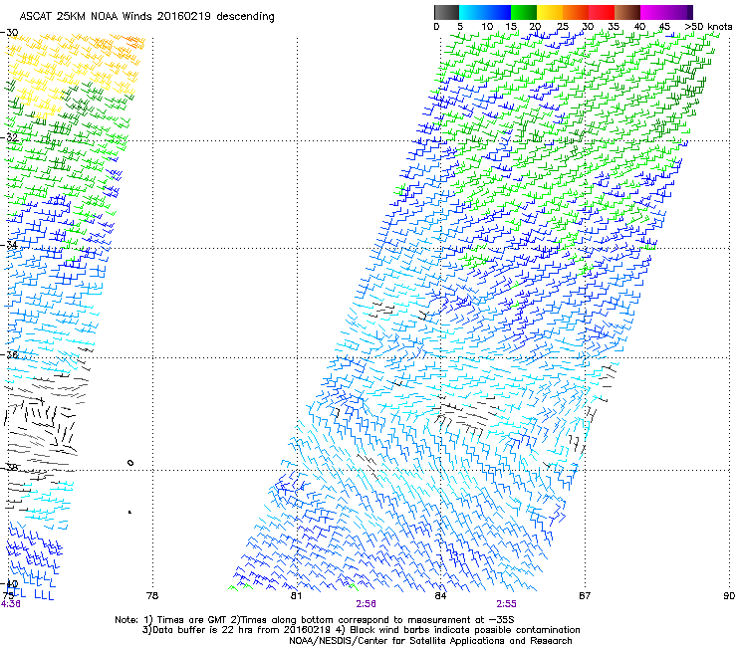Image resolution: width=737 pixels, height=647 pixels.
Task: Click the red 30–35 knots legend segment
Action: [602, 12]
